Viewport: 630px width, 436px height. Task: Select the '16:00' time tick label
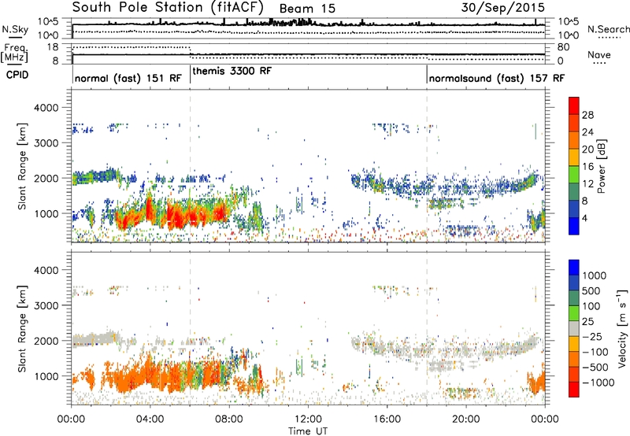[387, 419]
